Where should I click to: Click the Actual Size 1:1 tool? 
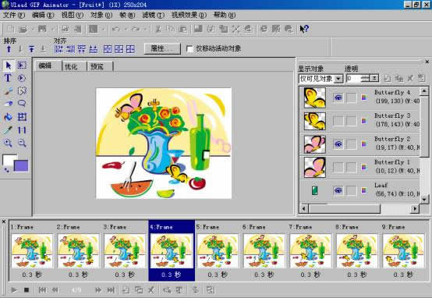(x=22, y=129)
